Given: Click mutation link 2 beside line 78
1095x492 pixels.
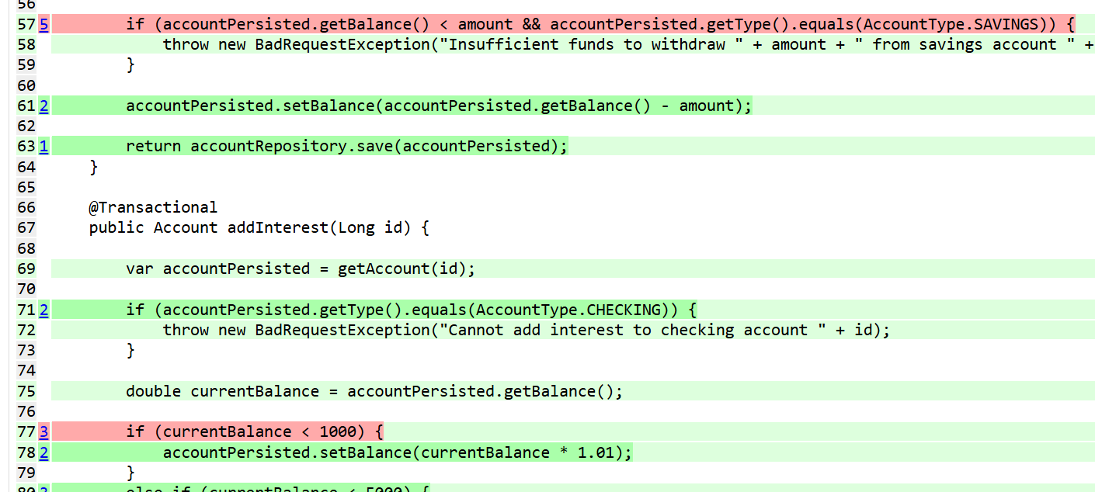Looking at the screenshot, I should click(43, 452).
